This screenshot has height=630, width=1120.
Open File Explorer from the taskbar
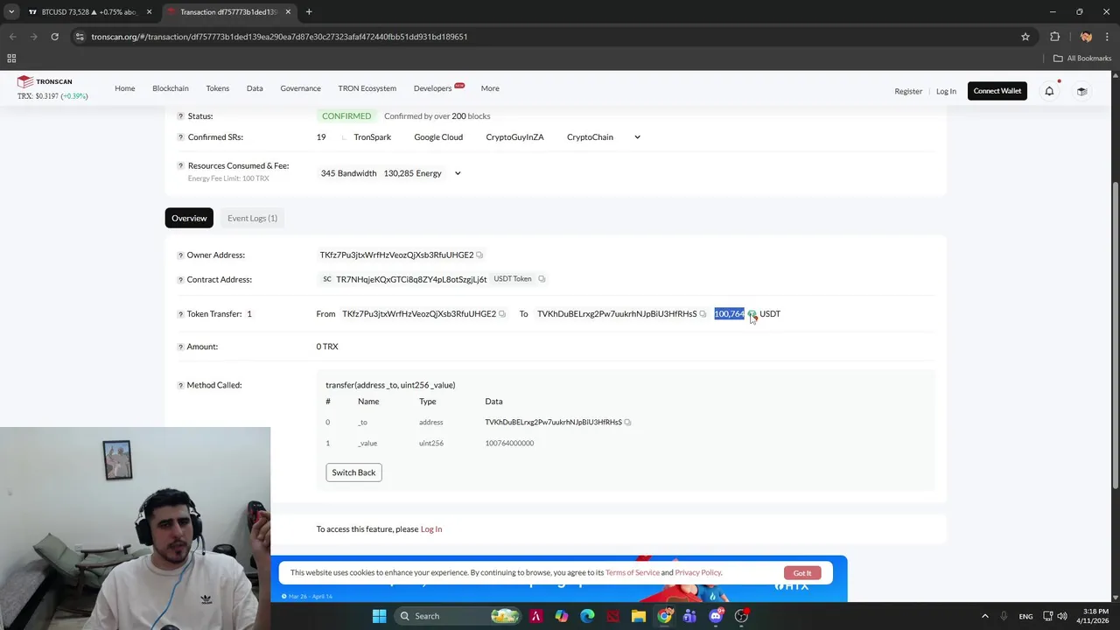pyautogui.click(x=639, y=616)
